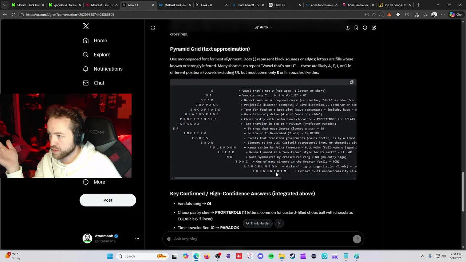466x262 pixels.
Task: Close the active Grok / X tab
Action: pos(153,5)
